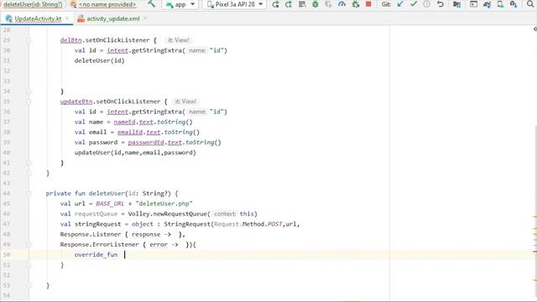Click the Kotlin file icon on UpdateActivity.kt tab
The width and height of the screenshot is (537, 302).
click(x=8, y=18)
